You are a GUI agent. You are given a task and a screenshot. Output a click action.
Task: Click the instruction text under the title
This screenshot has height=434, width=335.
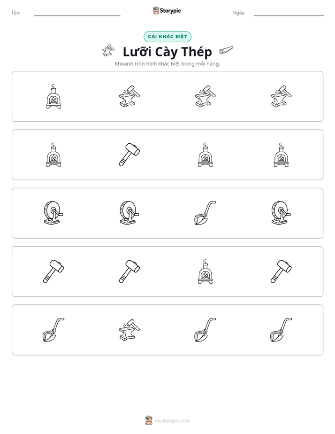167,64
